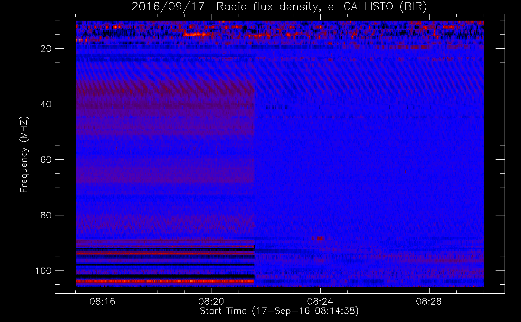The image size is (521, 322).
Task: Click the bright red band near 104 MHz
Action: 165,281
